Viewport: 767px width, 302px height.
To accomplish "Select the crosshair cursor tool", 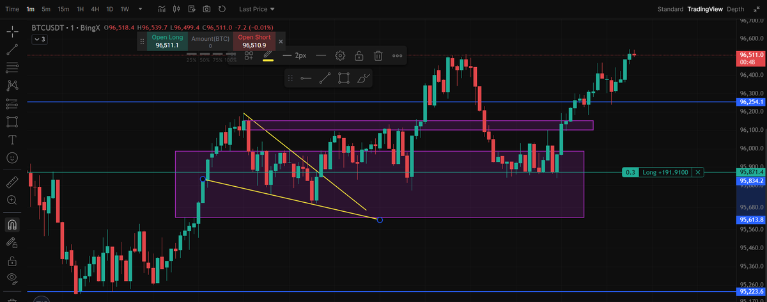I will (x=12, y=31).
